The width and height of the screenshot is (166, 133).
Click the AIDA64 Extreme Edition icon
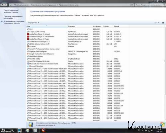coord(28,44)
